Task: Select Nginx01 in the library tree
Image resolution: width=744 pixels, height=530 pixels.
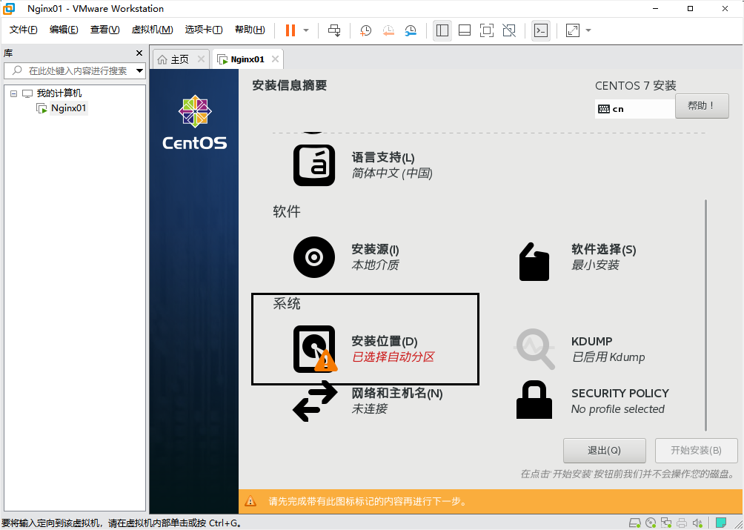Action: tap(69, 108)
